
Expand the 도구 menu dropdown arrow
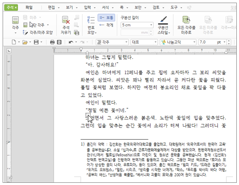pyautogui.click(x=181, y=7)
